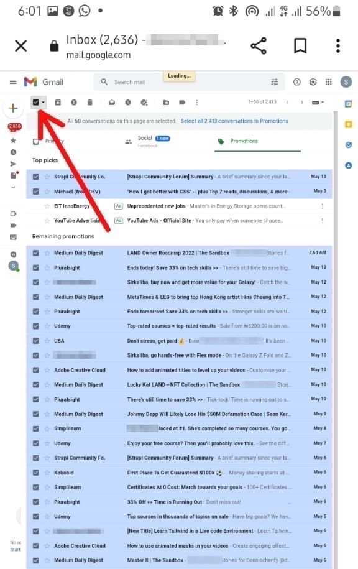Viewport: 358px width, 569px height.
Task: Delete selected conversations with trash icon
Action: coord(90,103)
